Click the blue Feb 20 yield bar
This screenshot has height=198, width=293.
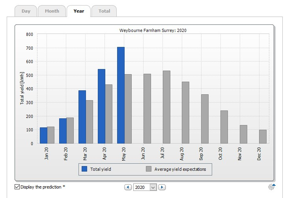63,131
